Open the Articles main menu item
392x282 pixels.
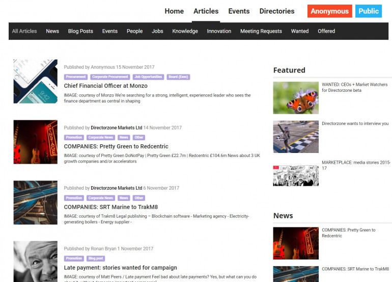coord(206,11)
